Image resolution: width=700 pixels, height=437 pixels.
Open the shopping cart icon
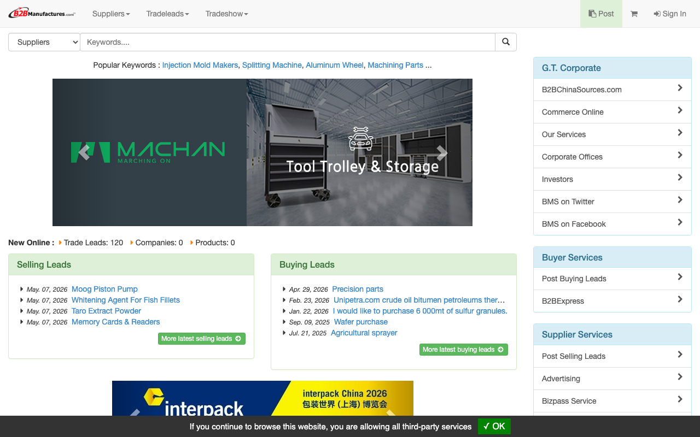[x=634, y=14]
